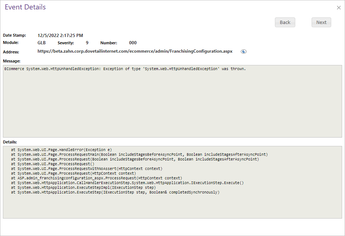Click the empty area of Details box
Image resolution: width=345 pixels, height=236 pixels.
[172, 207]
